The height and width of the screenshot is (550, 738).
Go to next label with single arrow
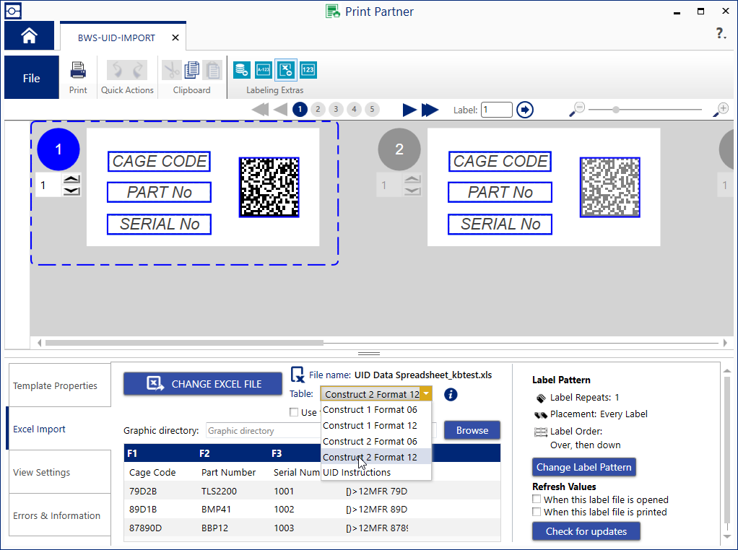coord(409,110)
